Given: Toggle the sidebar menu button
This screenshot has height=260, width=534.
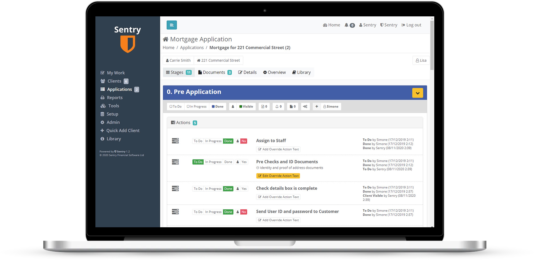Looking at the screenshot, I should click(172, 25).
